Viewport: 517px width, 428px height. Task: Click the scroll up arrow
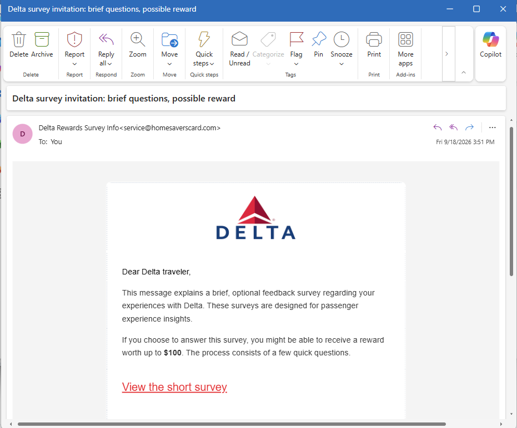(511, 120)
